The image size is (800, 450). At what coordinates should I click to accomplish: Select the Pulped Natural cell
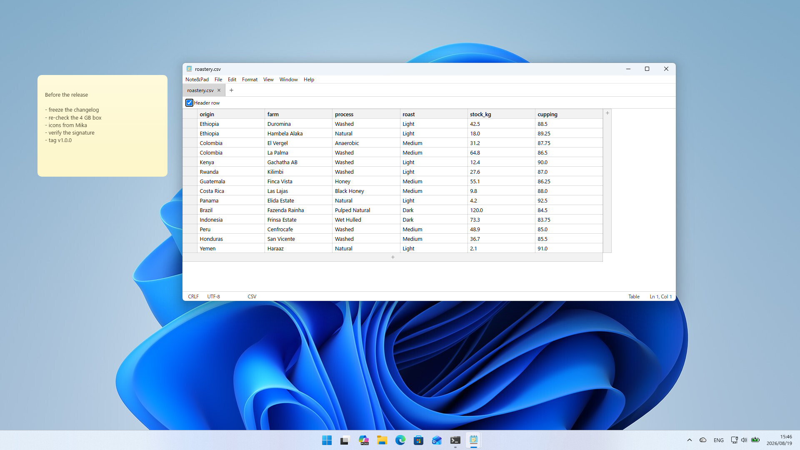[366, 210]
